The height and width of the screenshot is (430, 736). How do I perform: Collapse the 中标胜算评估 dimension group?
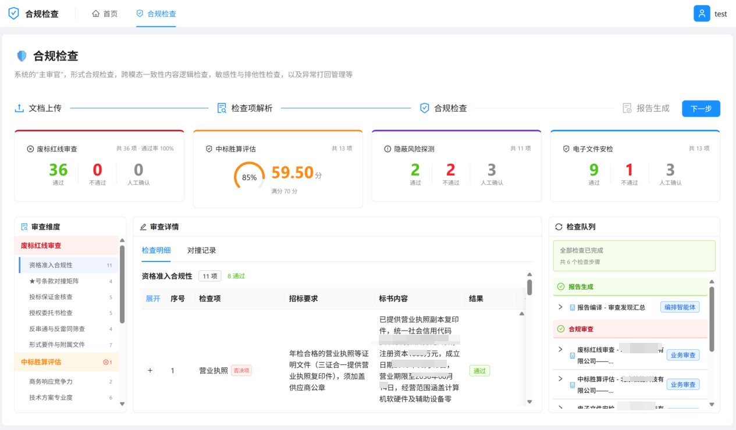point(66,362)
